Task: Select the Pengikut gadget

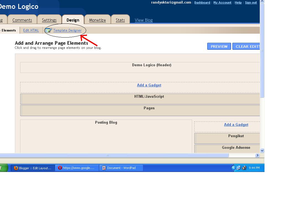Action: [x=227, y=139]
